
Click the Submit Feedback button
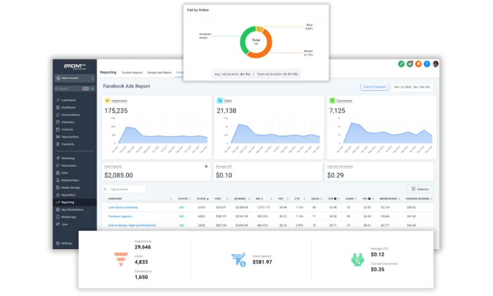point(374,87)
